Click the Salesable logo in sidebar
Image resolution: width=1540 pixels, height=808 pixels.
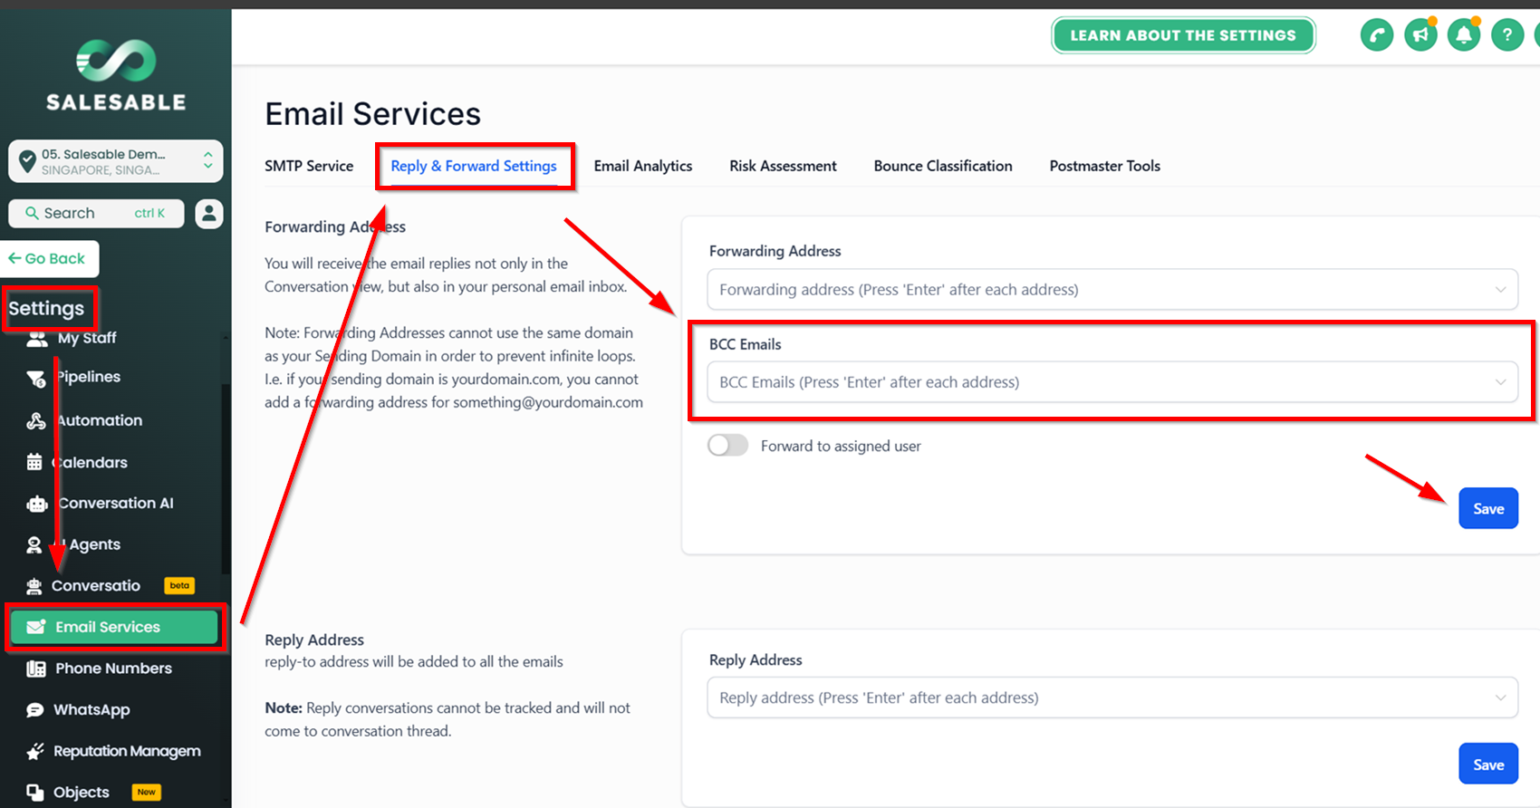(116, 76)
